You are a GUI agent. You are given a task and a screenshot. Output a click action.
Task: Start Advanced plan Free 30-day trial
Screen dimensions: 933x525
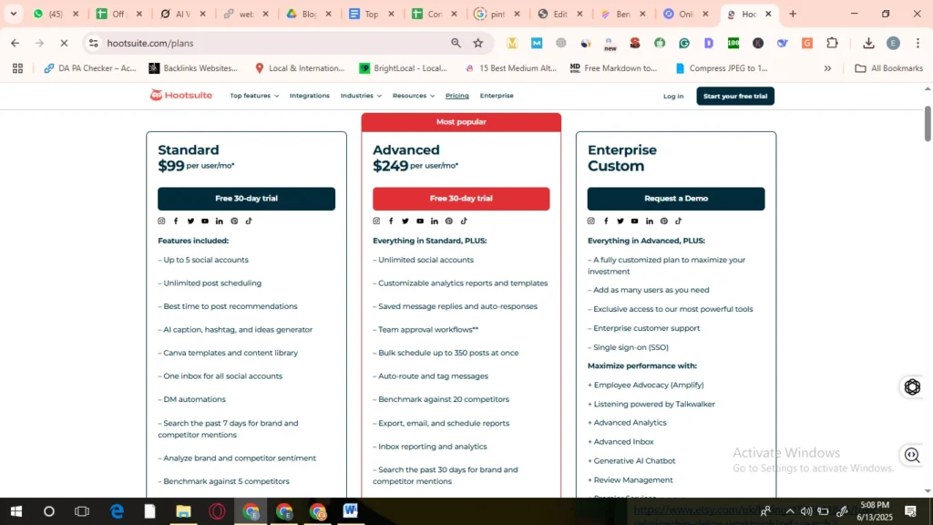[x=461, y=199]
